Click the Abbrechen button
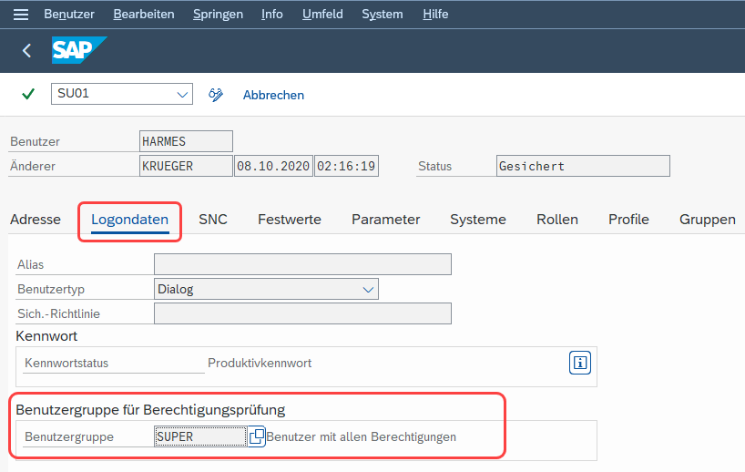Viewport: 745px width, 472px height. pyautogui.click(x=273, y=95)
